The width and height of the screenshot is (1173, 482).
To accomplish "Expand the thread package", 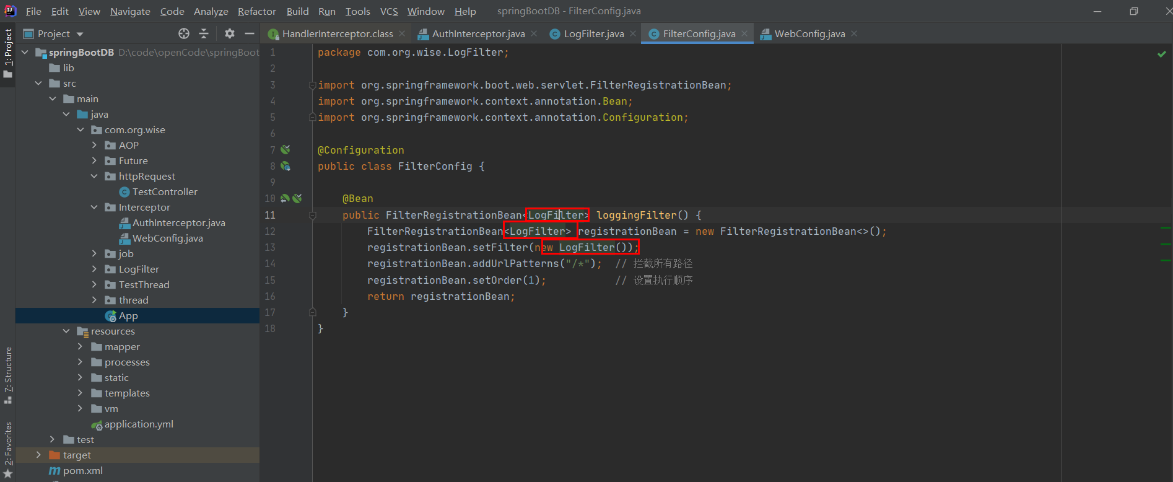I will pyautogui.click(x=94, y=300).
